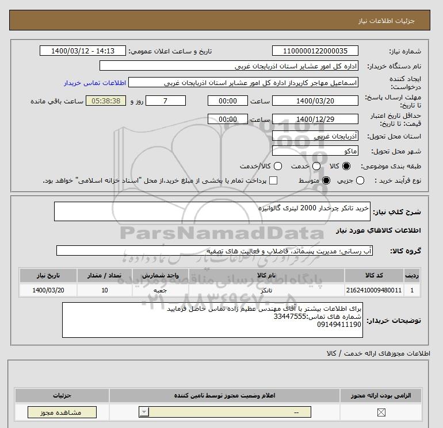Image resolution: width=443 pixels, height=428 pixels.
Task: Click the goods group field
Action: coord(215,250)
